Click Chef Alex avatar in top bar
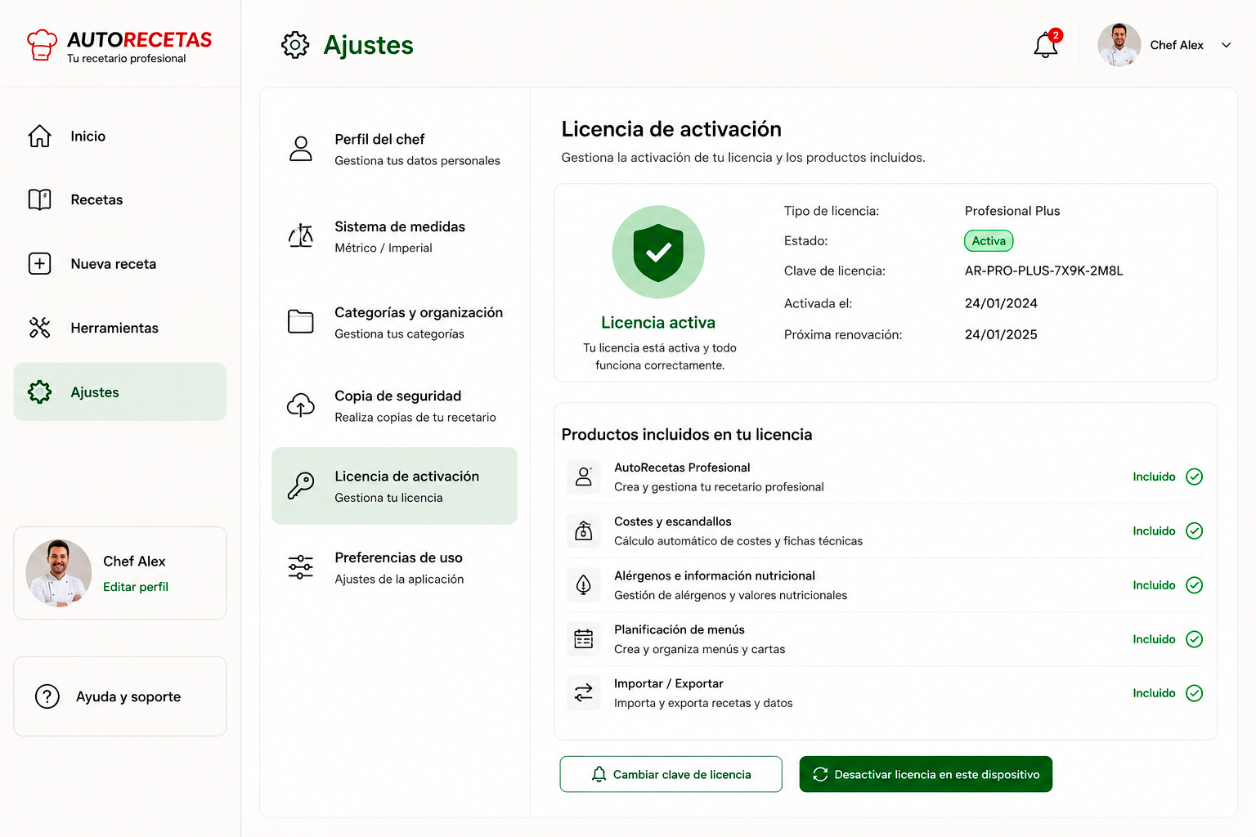This screenshot has width=1256, height=837. point(1119,45)
